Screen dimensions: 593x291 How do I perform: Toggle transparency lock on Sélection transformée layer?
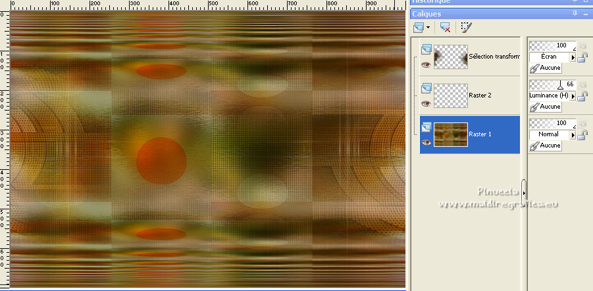(x=582, y=57)
